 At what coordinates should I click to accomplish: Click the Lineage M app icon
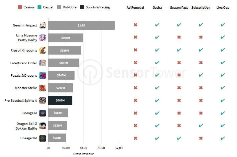(43, 113)
